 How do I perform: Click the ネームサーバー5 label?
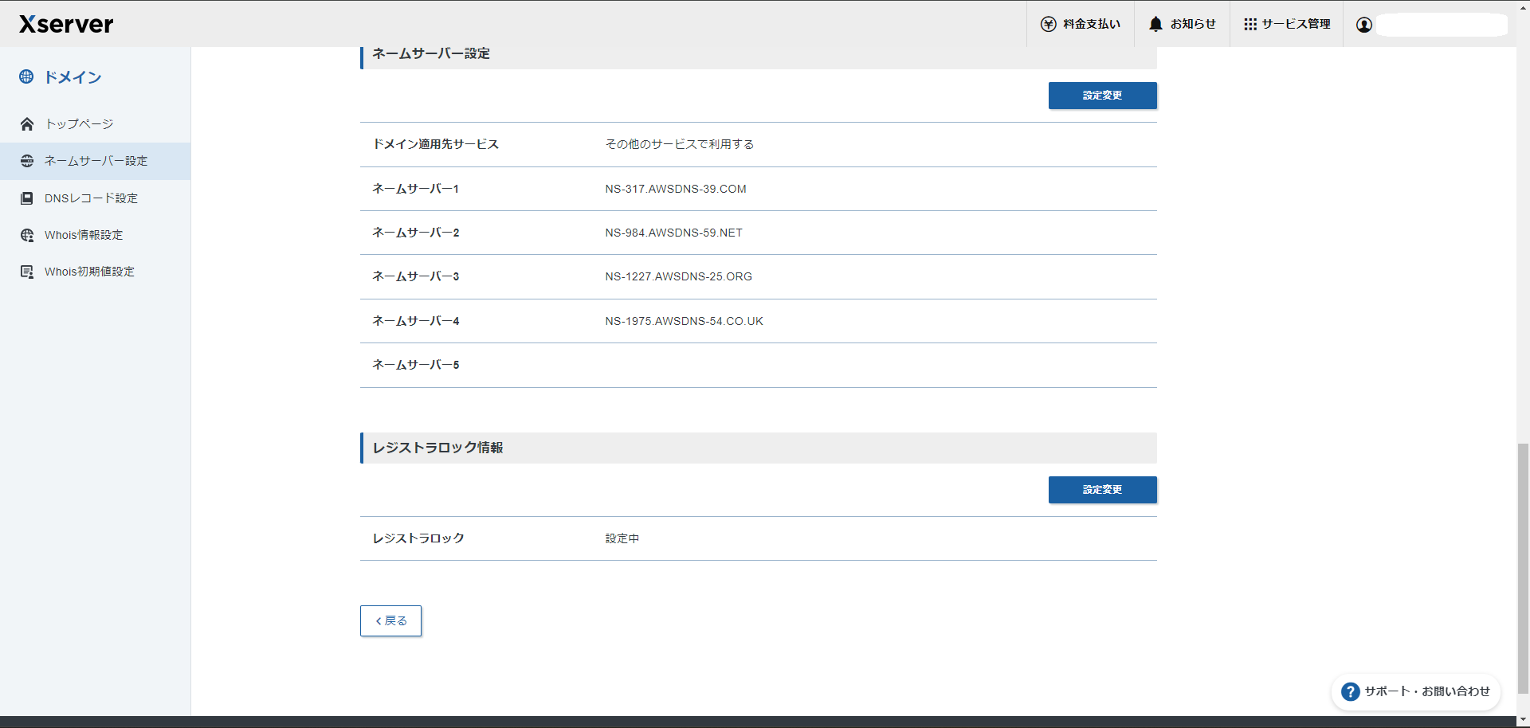(x=416, y=365)
